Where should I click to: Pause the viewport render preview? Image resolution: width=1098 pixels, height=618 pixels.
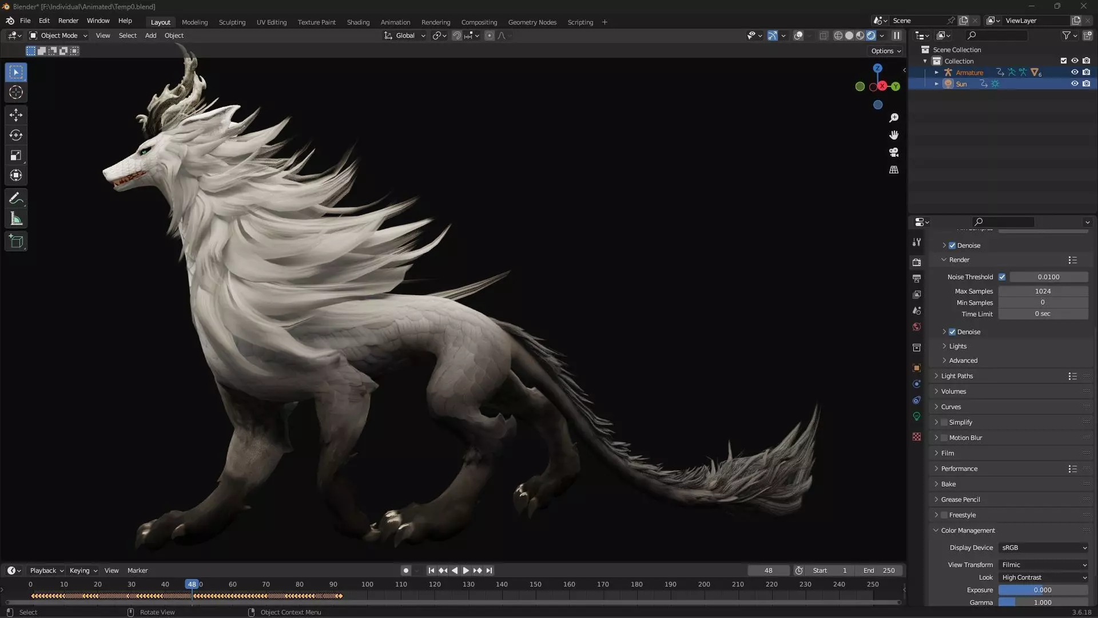click(x=897, y=35)
